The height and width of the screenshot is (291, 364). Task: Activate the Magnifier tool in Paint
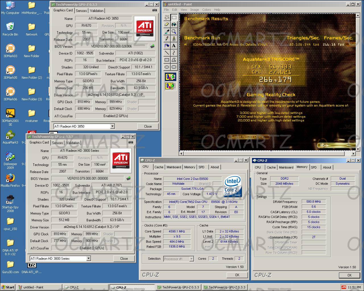click(174, 32)
